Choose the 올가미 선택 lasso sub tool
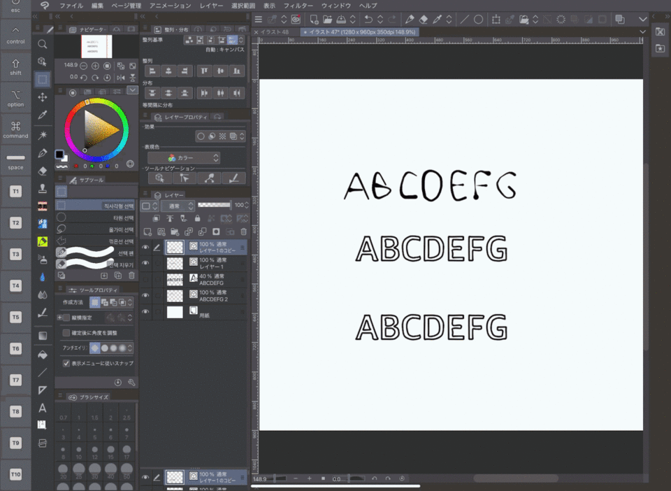This screenshot has height=491, width=671. [x=96, y=229]
